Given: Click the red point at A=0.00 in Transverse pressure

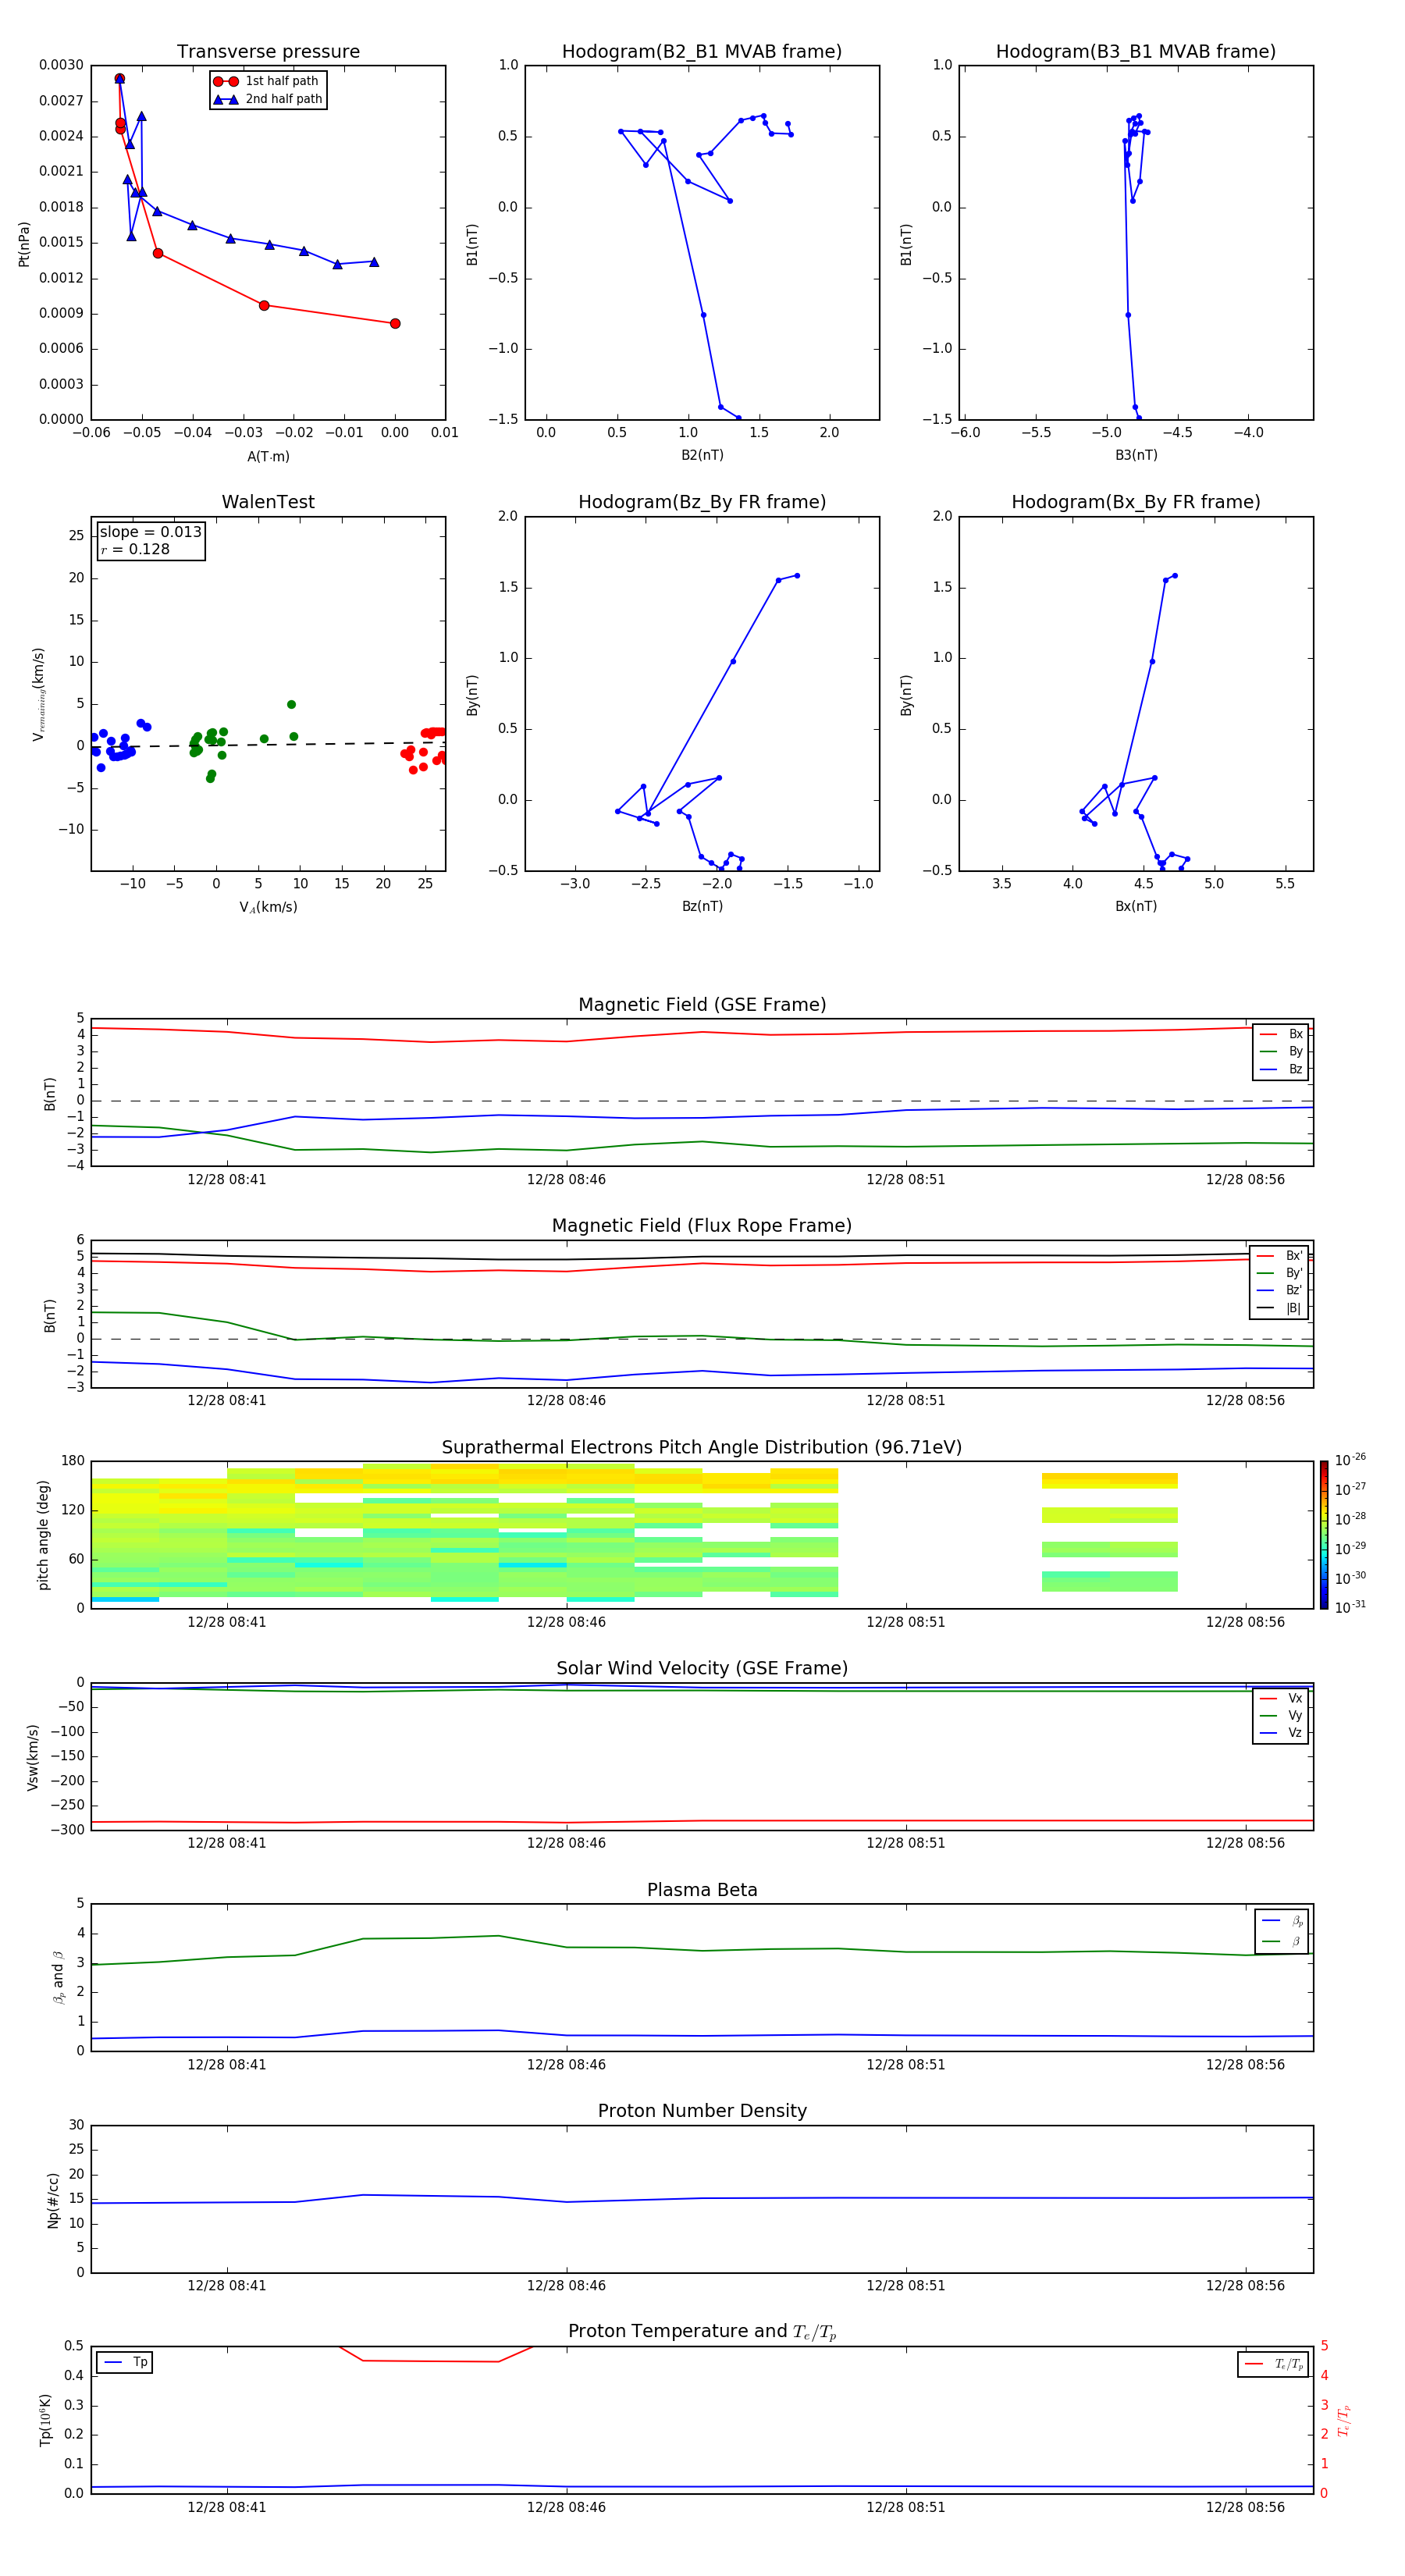Looking at the screenshot, I should [x=395, y=323].
